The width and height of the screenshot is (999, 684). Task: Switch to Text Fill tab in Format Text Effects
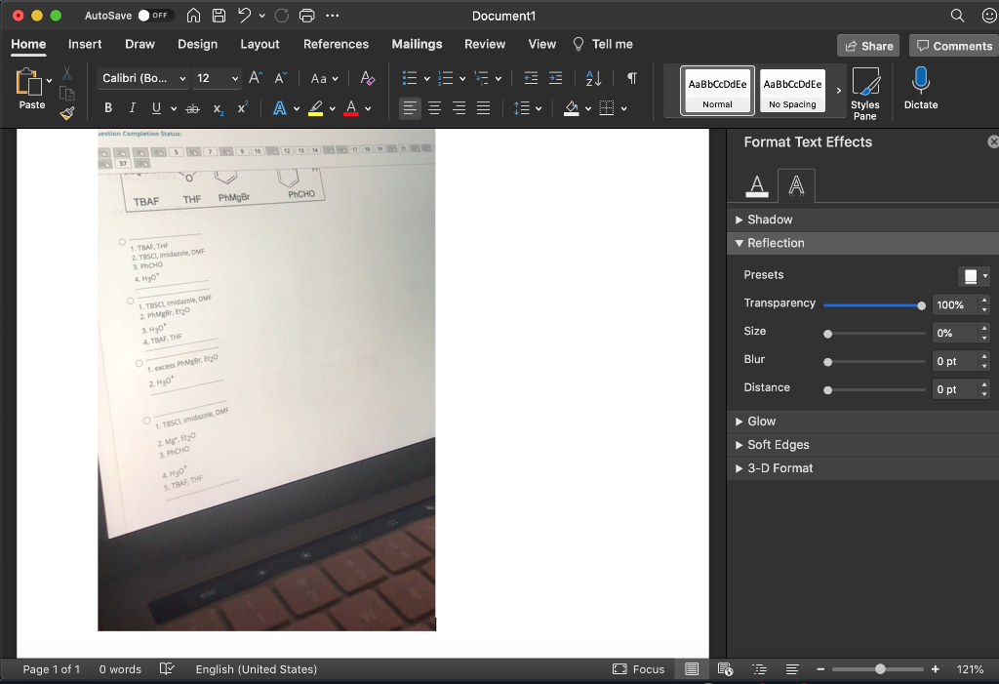(756, 184)
